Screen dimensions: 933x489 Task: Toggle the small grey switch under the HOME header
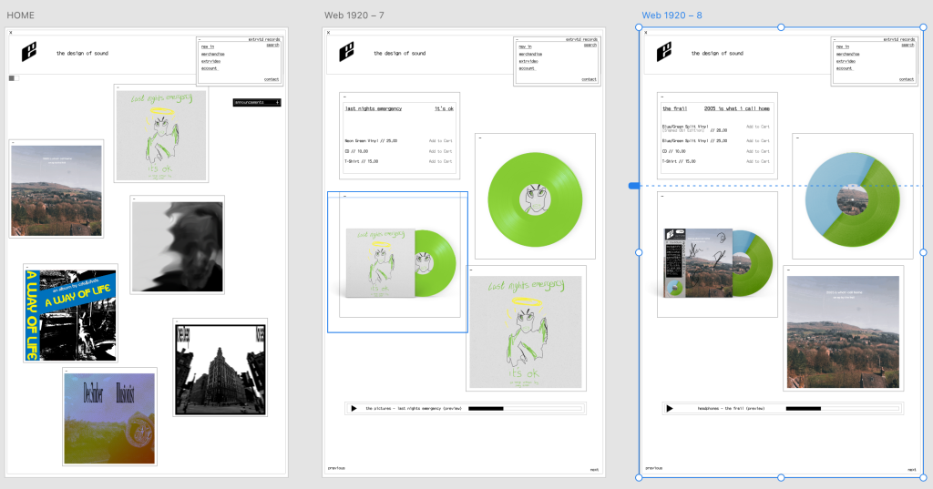click(13, 78)
